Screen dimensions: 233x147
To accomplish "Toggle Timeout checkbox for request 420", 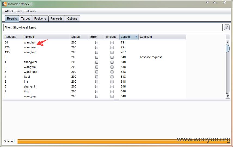I will coord(112,48).
